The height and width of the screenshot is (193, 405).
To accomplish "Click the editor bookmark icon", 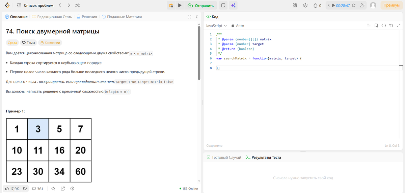I will pyautogui.click(x=376, y=26).
